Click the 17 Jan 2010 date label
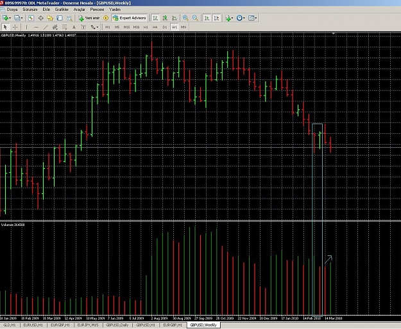 tap(290, 318)
